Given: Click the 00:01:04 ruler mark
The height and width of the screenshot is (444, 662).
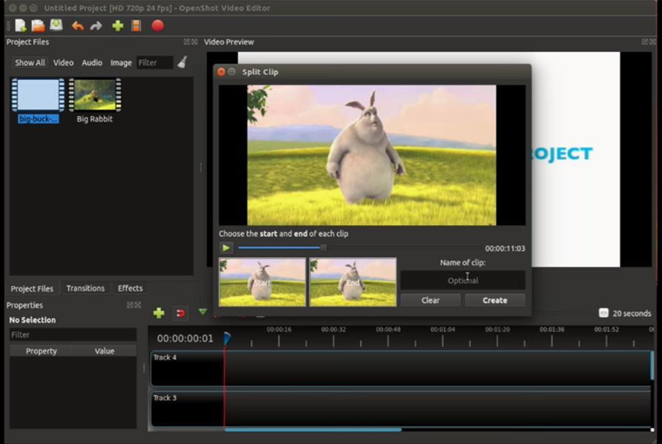Looking at the screenshot, I should click(x=442, y=329).
